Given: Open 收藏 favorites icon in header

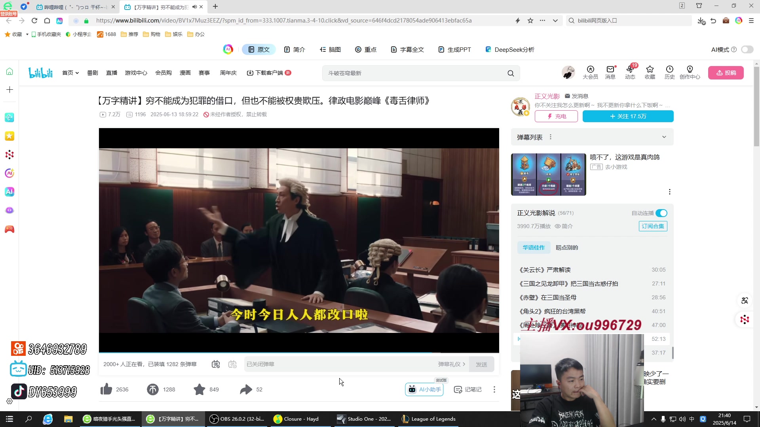Looking at the screenshot, I should [x=650, y=72].
